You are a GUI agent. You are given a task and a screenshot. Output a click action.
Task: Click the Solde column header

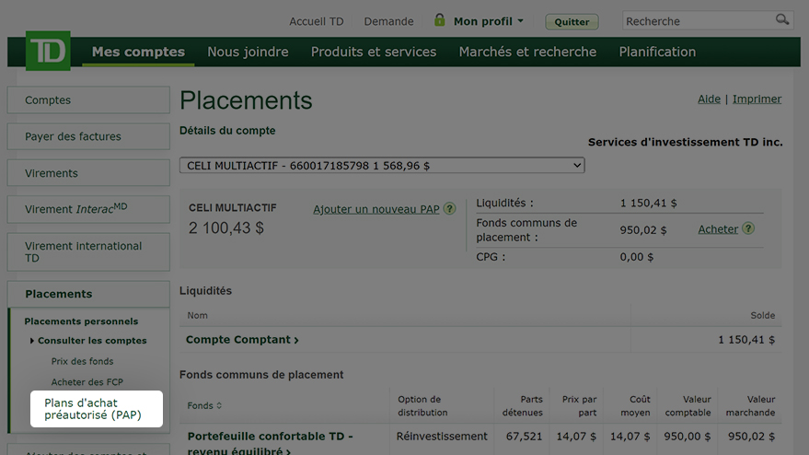coord(762,315)
